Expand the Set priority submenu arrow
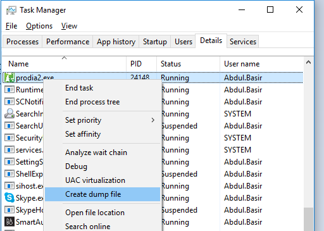Viewport: 324px width, 231px height. [x=153, y=120]
